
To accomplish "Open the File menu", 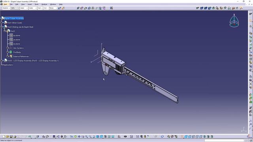I will [11, 4].
